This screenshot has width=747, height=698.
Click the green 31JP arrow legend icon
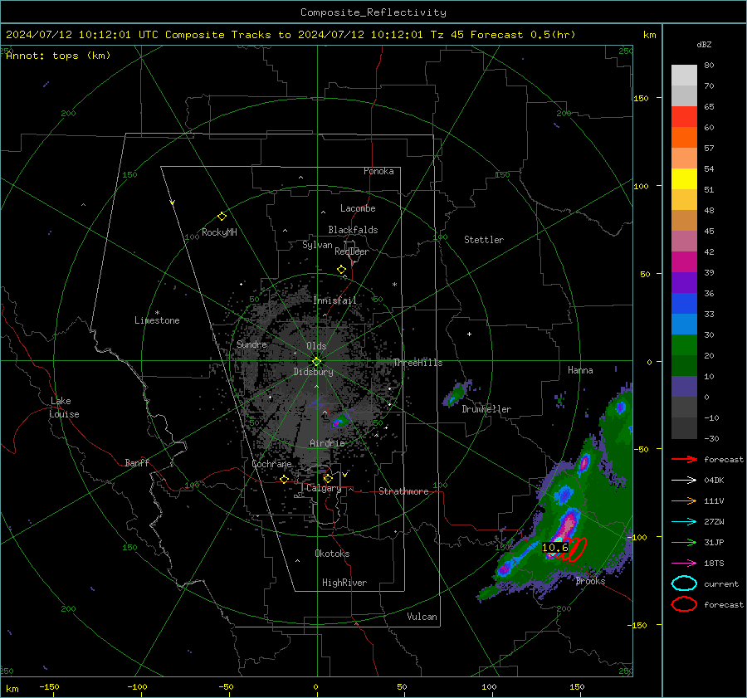pos(684,542)
